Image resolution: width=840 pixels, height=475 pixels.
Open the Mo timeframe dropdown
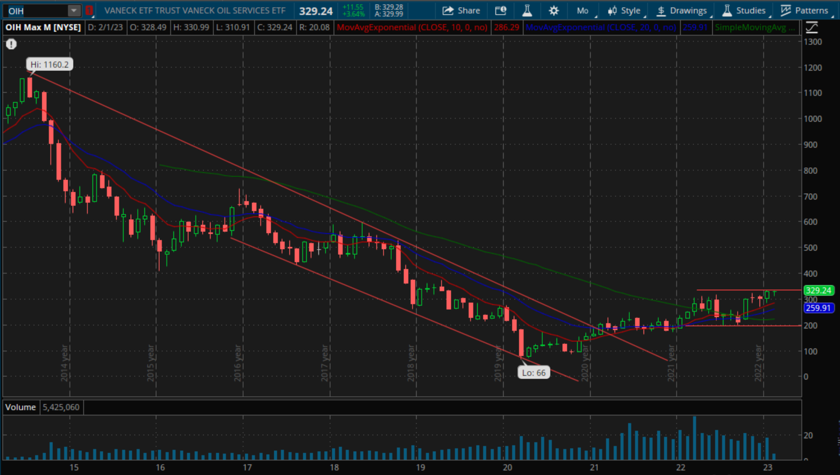click(584, 11)
